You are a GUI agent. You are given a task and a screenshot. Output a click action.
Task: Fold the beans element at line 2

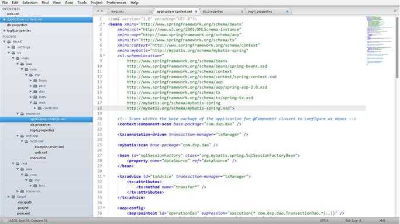[104, 24]
